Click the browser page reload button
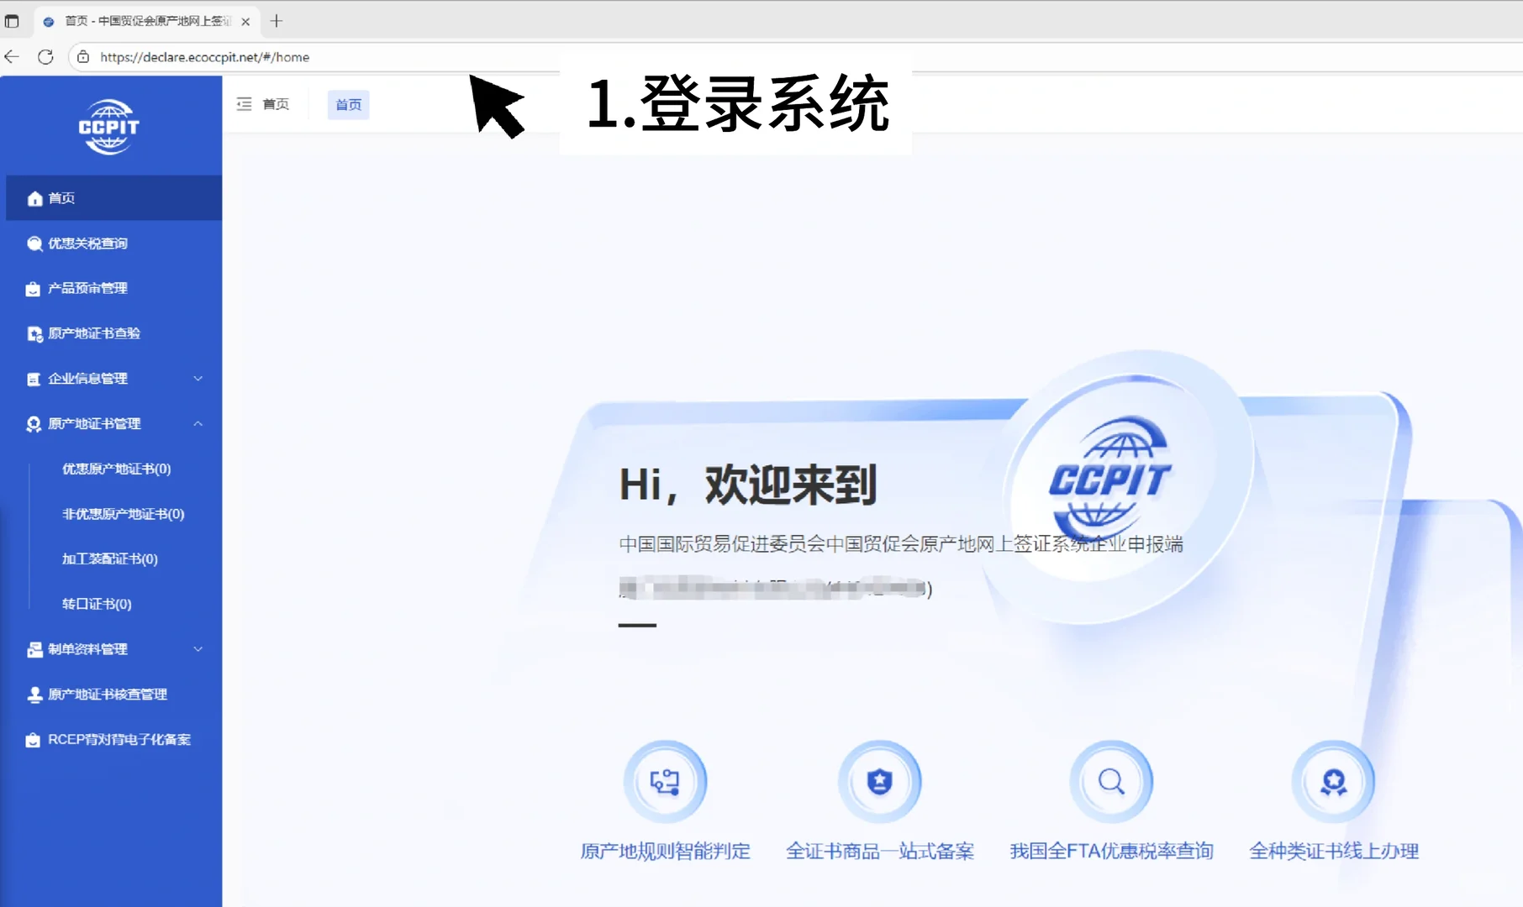 coord(45,57)
